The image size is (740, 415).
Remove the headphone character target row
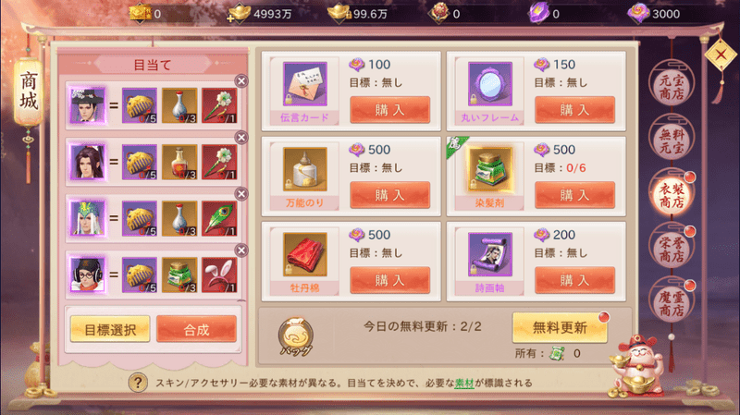coord(241,250)
